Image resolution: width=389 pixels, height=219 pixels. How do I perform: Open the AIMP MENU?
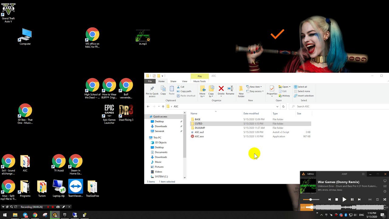[308, 174]
